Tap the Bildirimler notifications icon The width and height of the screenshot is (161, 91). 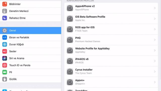pyautogui.click(x=5, y=4)
